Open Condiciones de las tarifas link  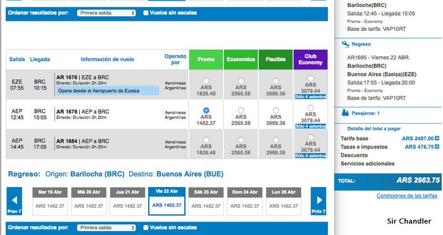407,195
